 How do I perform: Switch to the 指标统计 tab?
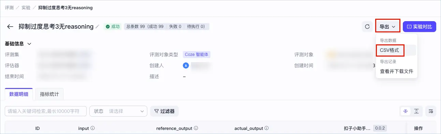pyautogui.click(x=49, y=94)
